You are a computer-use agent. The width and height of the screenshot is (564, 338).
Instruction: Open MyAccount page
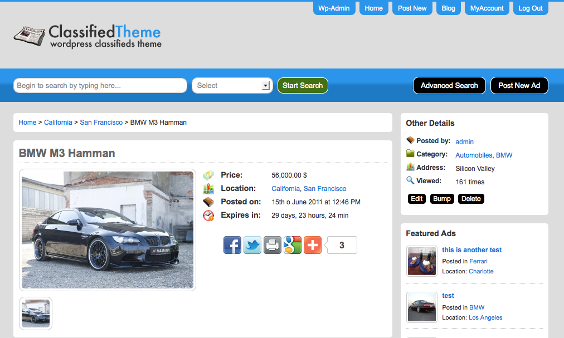pos(487,8)
